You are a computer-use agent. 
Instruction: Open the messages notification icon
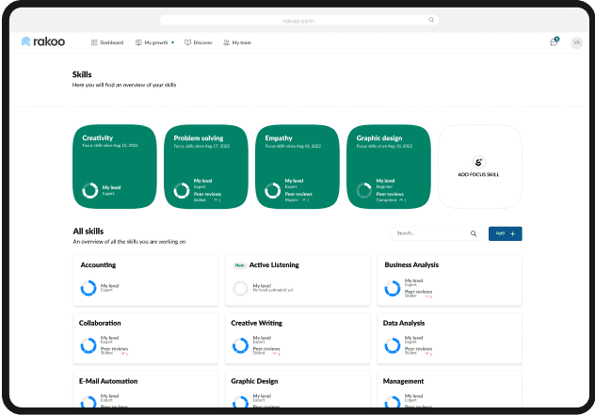click(555, 41)
